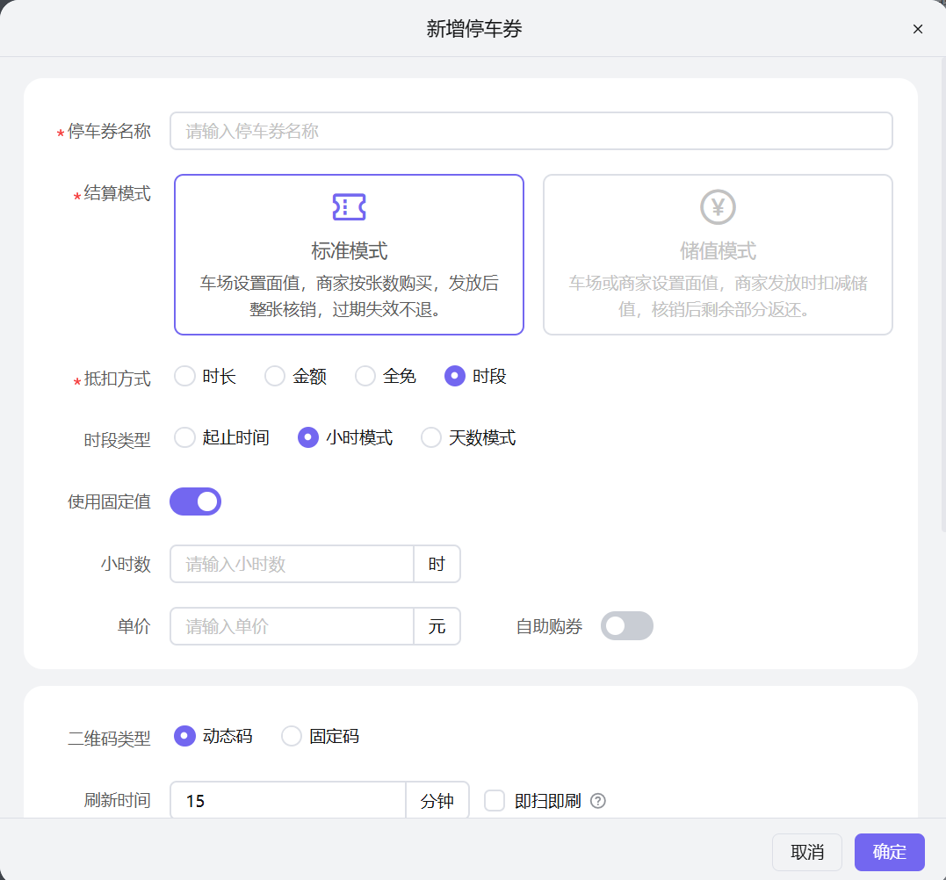Click the 取消 button
The height and width of the screenshot is (880, 946).
[x=806, y=852]
